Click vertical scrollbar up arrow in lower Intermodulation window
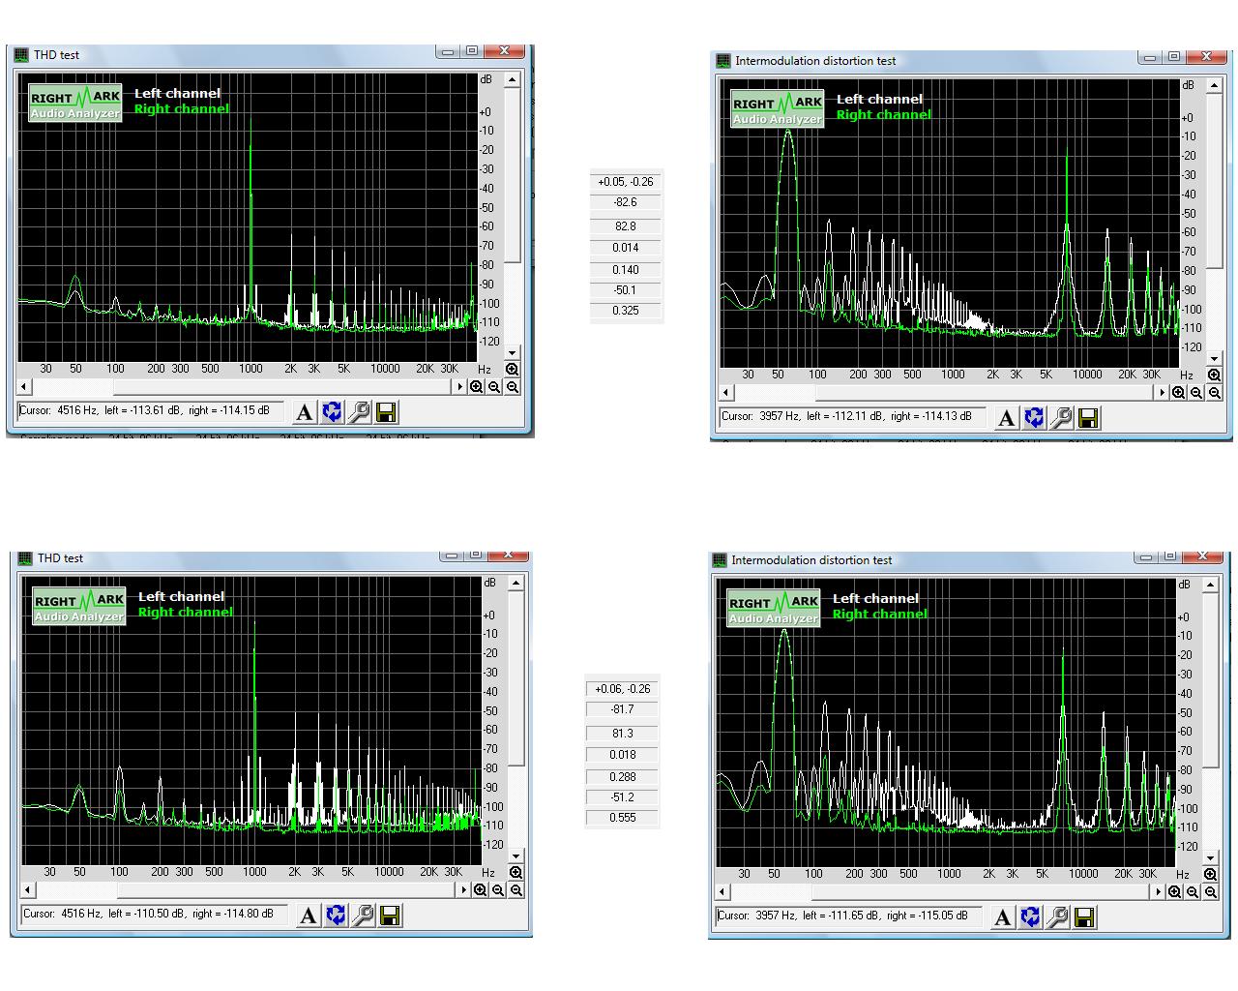 tap(1211, 585)
